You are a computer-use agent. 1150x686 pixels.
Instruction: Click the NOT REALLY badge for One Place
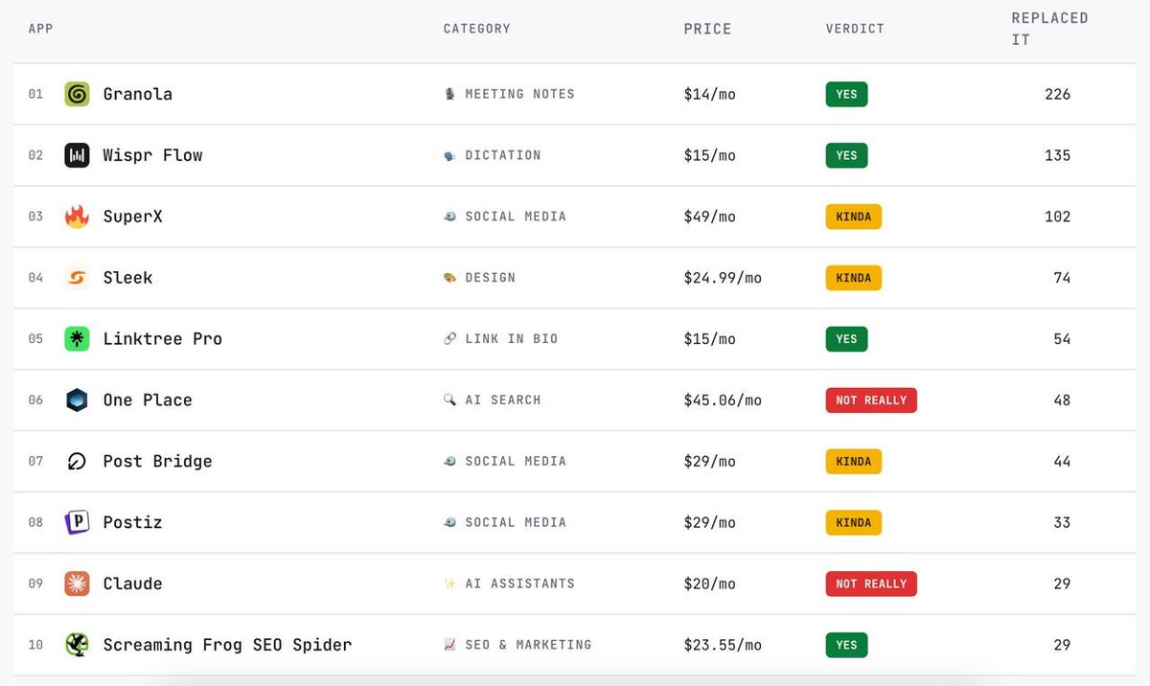pos(871,400)
